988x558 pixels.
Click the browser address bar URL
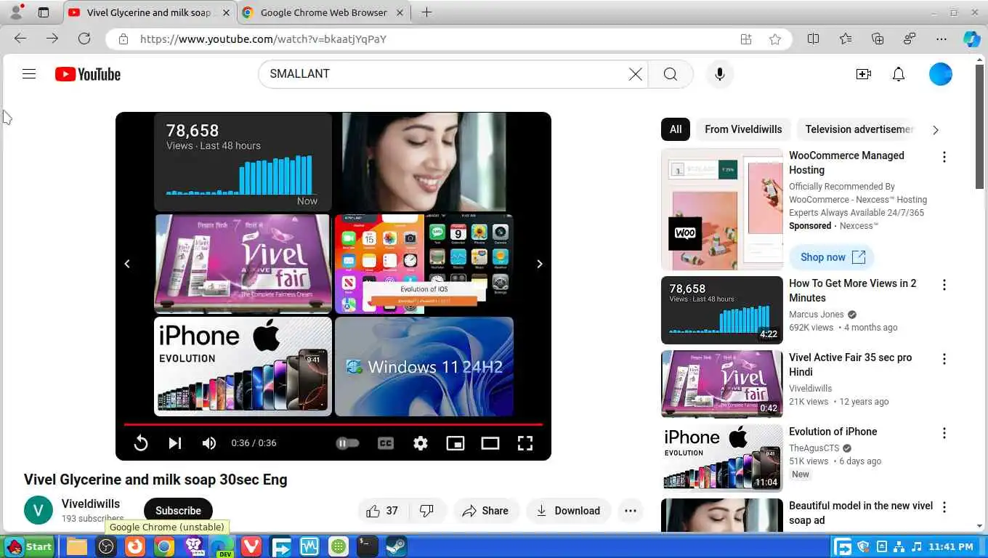click(263, 39)
